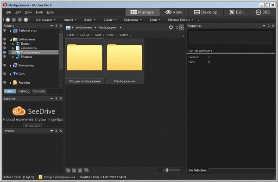
Task: Zoom in thumbnails with plus icon
Action: [x=182, y=170]
